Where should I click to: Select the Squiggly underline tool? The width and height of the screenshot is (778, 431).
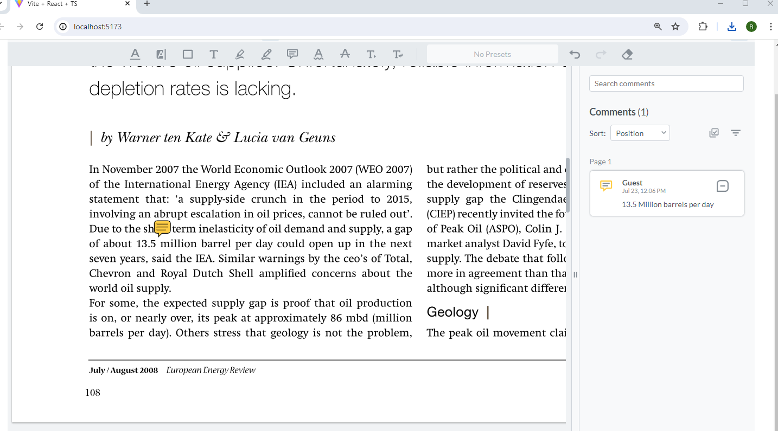point(318,54)
